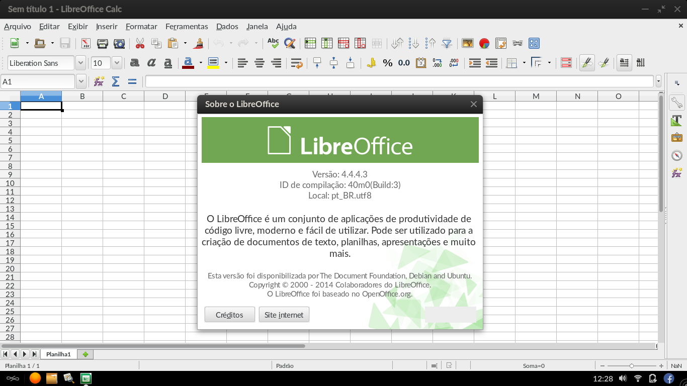This screenshot has height=386, width=687.
Task: Click the Paste clipboard icon
Action: click(x=173, y=43)
